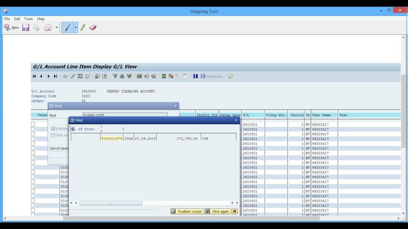The width and height of the screenshot is (408, 229).
Task: Click the Subtotals icon
Action: point(171,76)
